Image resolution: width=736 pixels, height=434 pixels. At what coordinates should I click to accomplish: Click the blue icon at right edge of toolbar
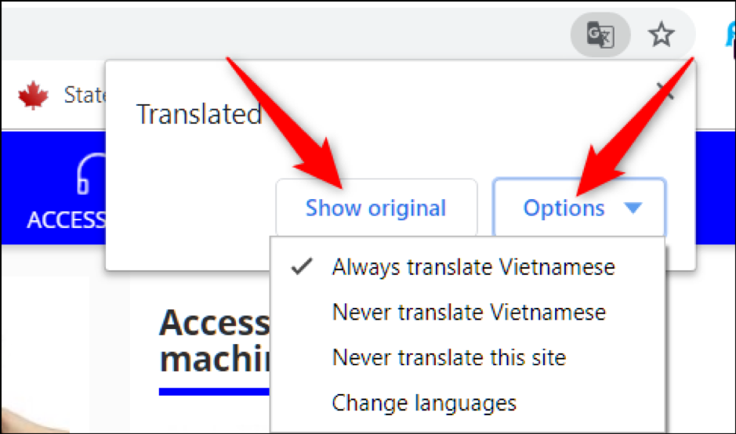pos(731,34)
